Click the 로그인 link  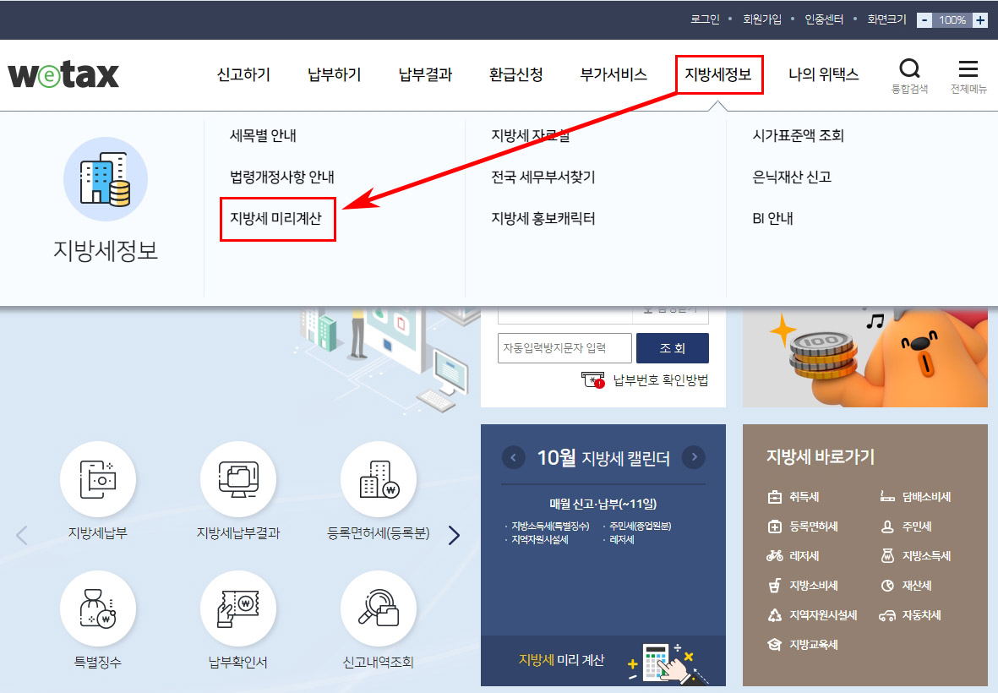pyautogui.click(x=705, y=19)
